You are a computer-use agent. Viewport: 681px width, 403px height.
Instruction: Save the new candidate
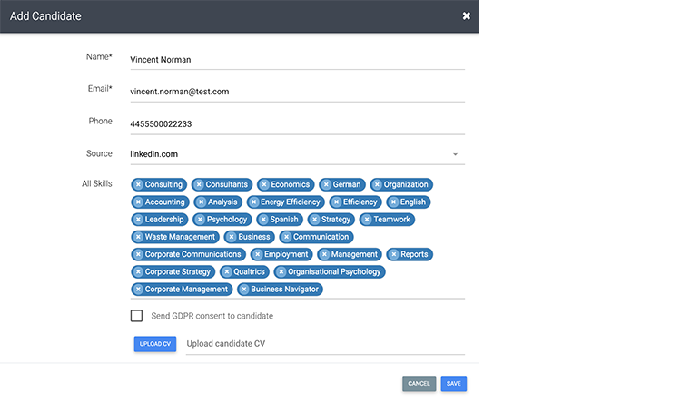[453, 384]
